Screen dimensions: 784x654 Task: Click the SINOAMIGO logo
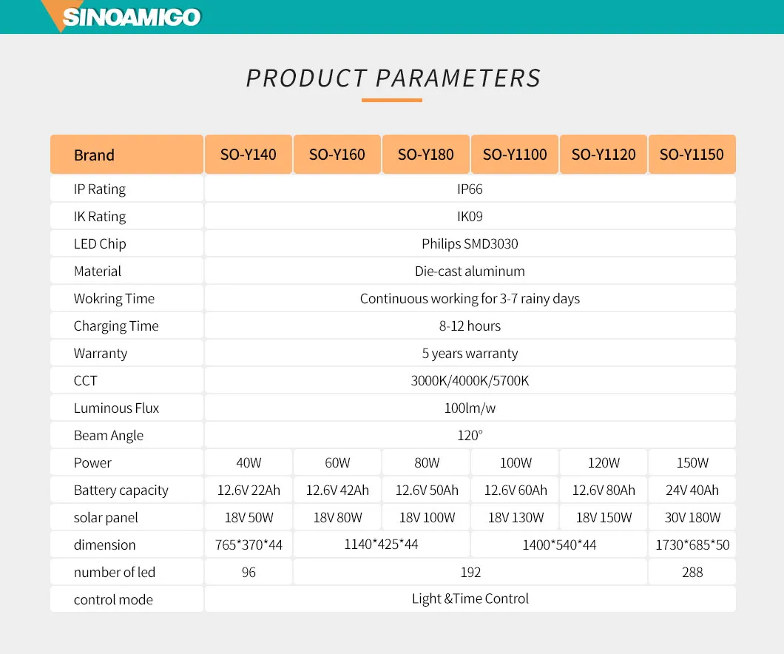[x=131, y=17]
